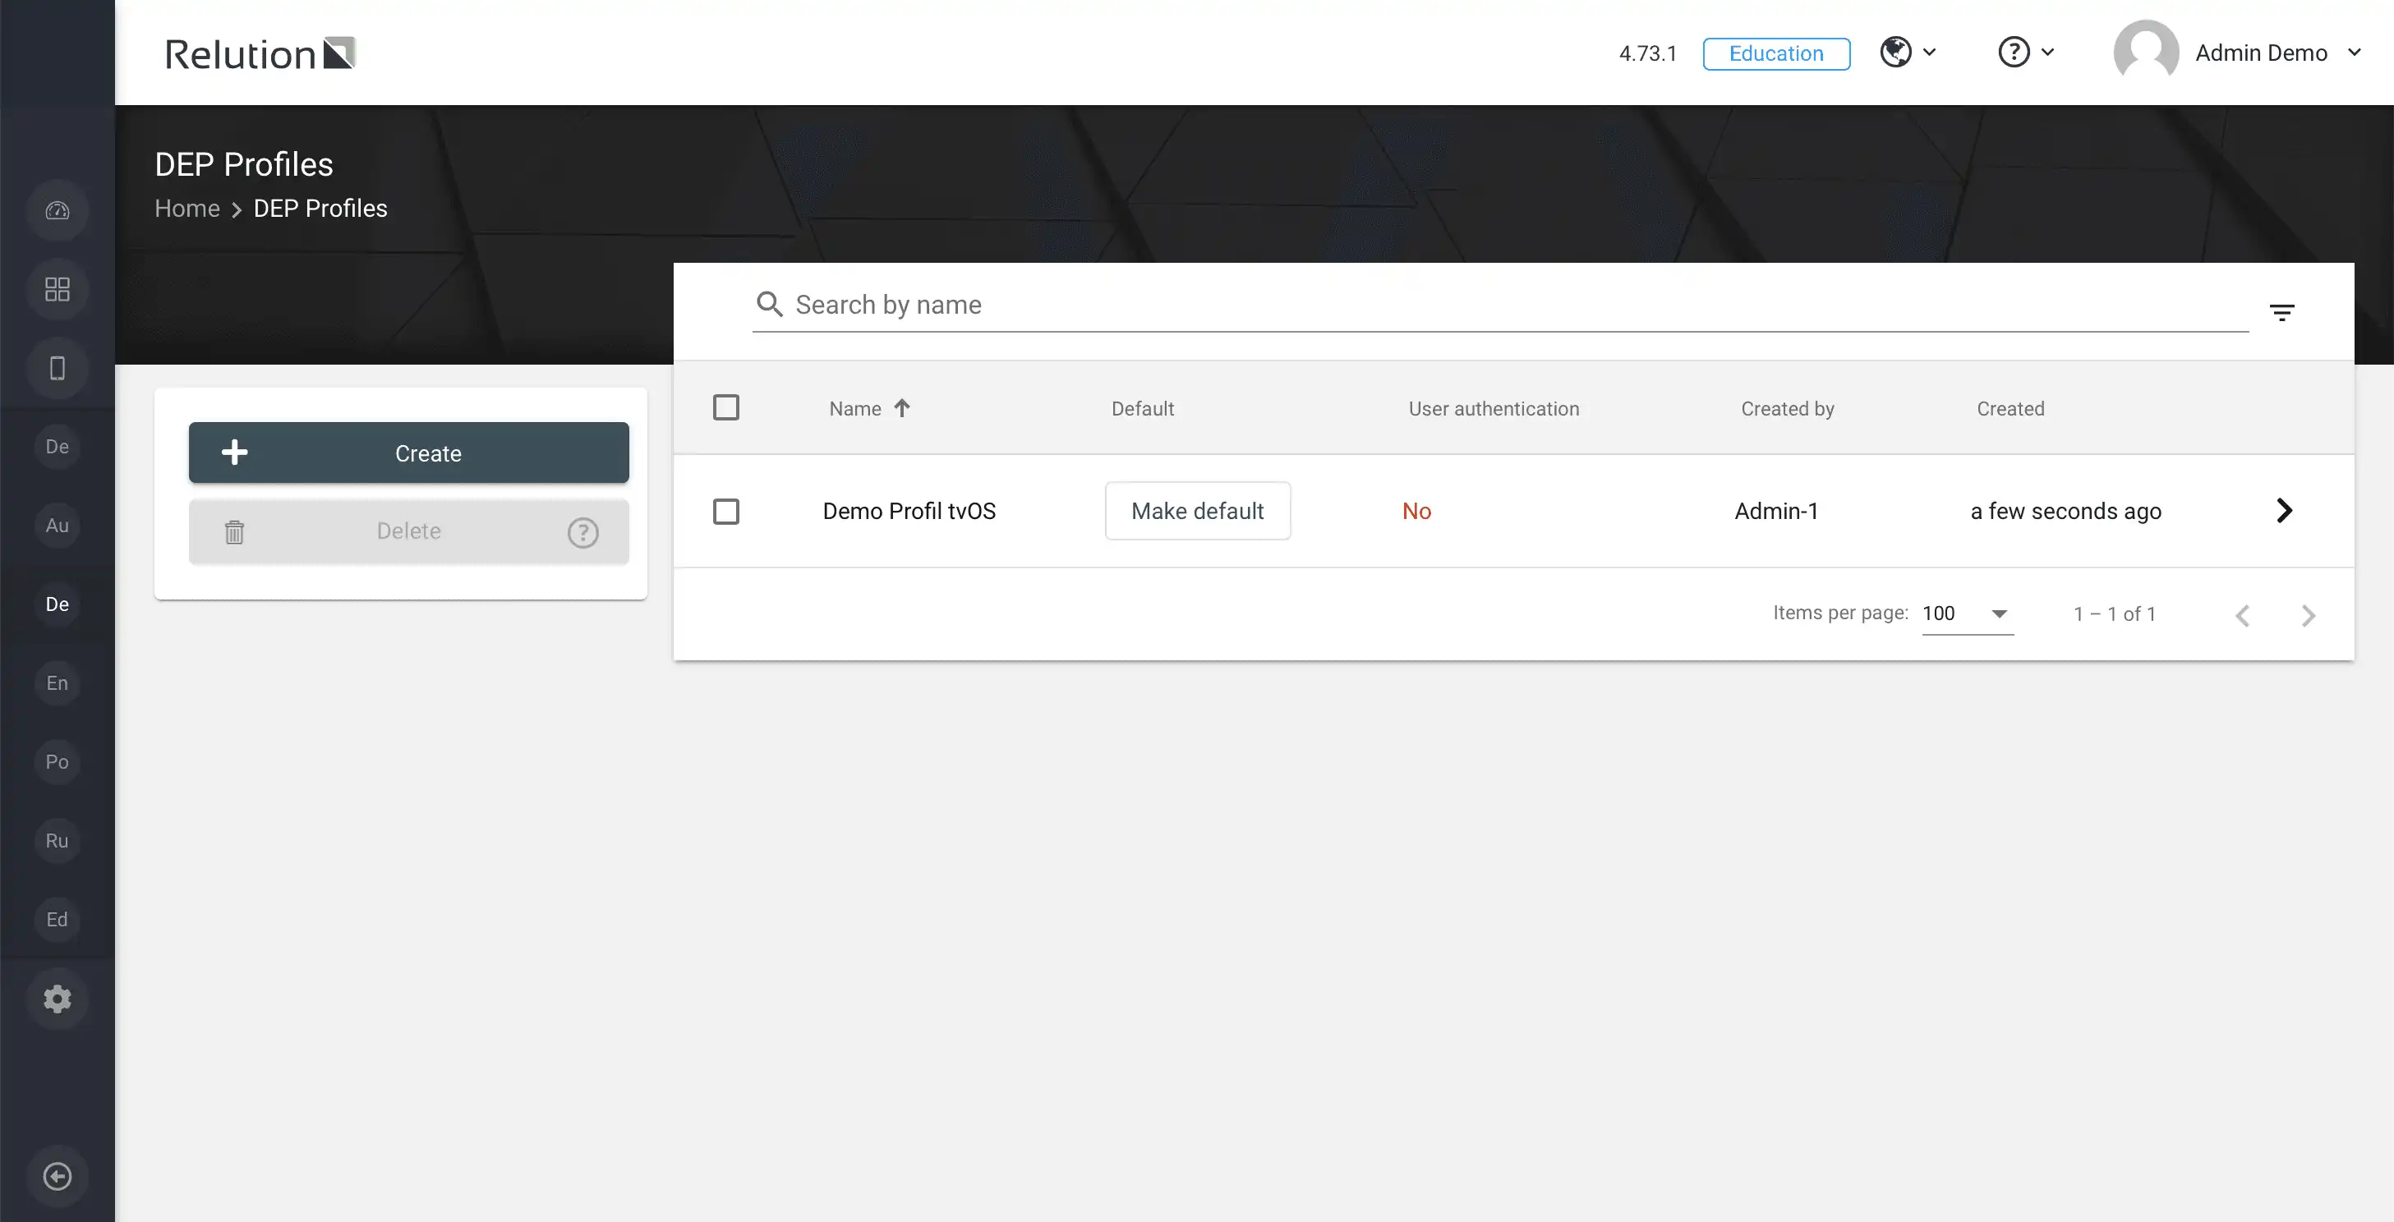
Task: Select the highlighted 'De' sidebar item
Action: pos(58,605)
